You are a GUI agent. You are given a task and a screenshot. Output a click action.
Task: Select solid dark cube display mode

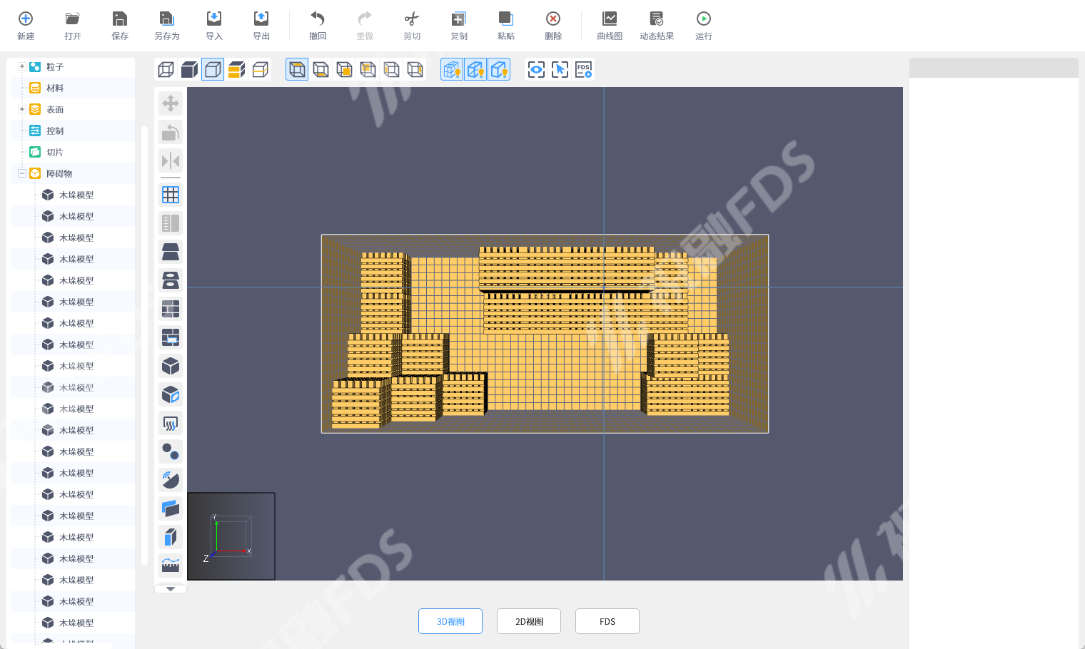coord(189,69)
